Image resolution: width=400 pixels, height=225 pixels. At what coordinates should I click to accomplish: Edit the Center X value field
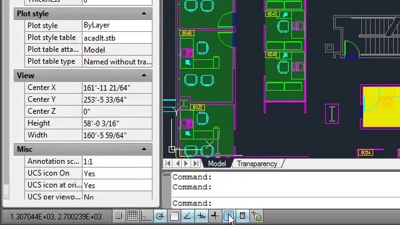117,87
